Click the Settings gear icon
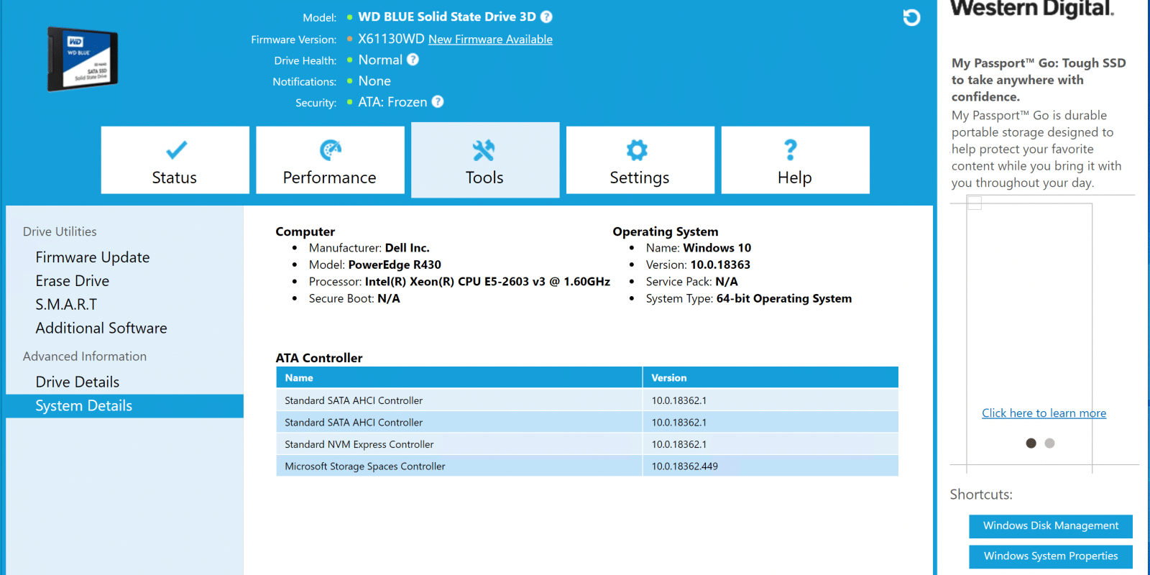 pos(637,149)
